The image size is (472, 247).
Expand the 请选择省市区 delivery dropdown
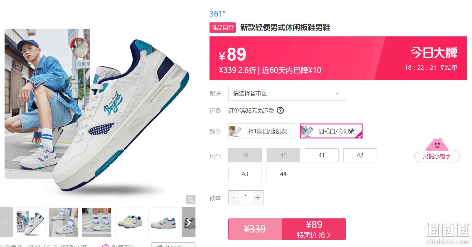coord(287,93)
